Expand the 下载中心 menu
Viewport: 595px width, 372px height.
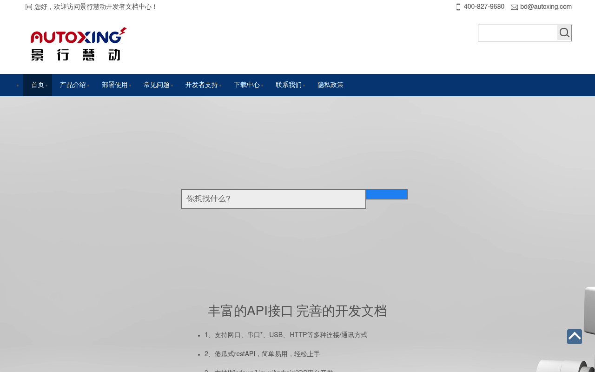[x=247, y=85]
